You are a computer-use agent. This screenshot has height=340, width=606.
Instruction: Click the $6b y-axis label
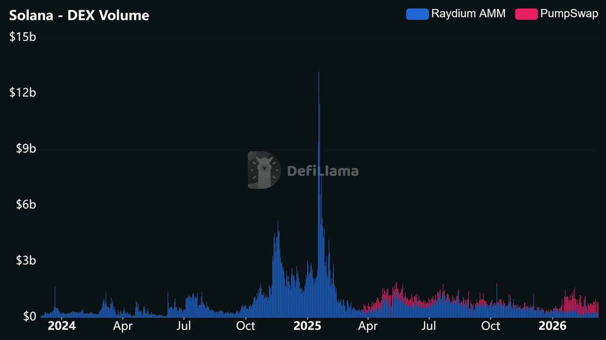coord(25,205)
